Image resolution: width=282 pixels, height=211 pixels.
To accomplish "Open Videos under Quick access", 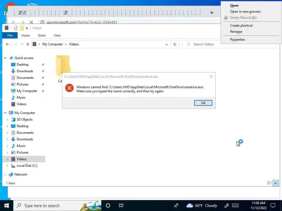I will coord(21,104).
